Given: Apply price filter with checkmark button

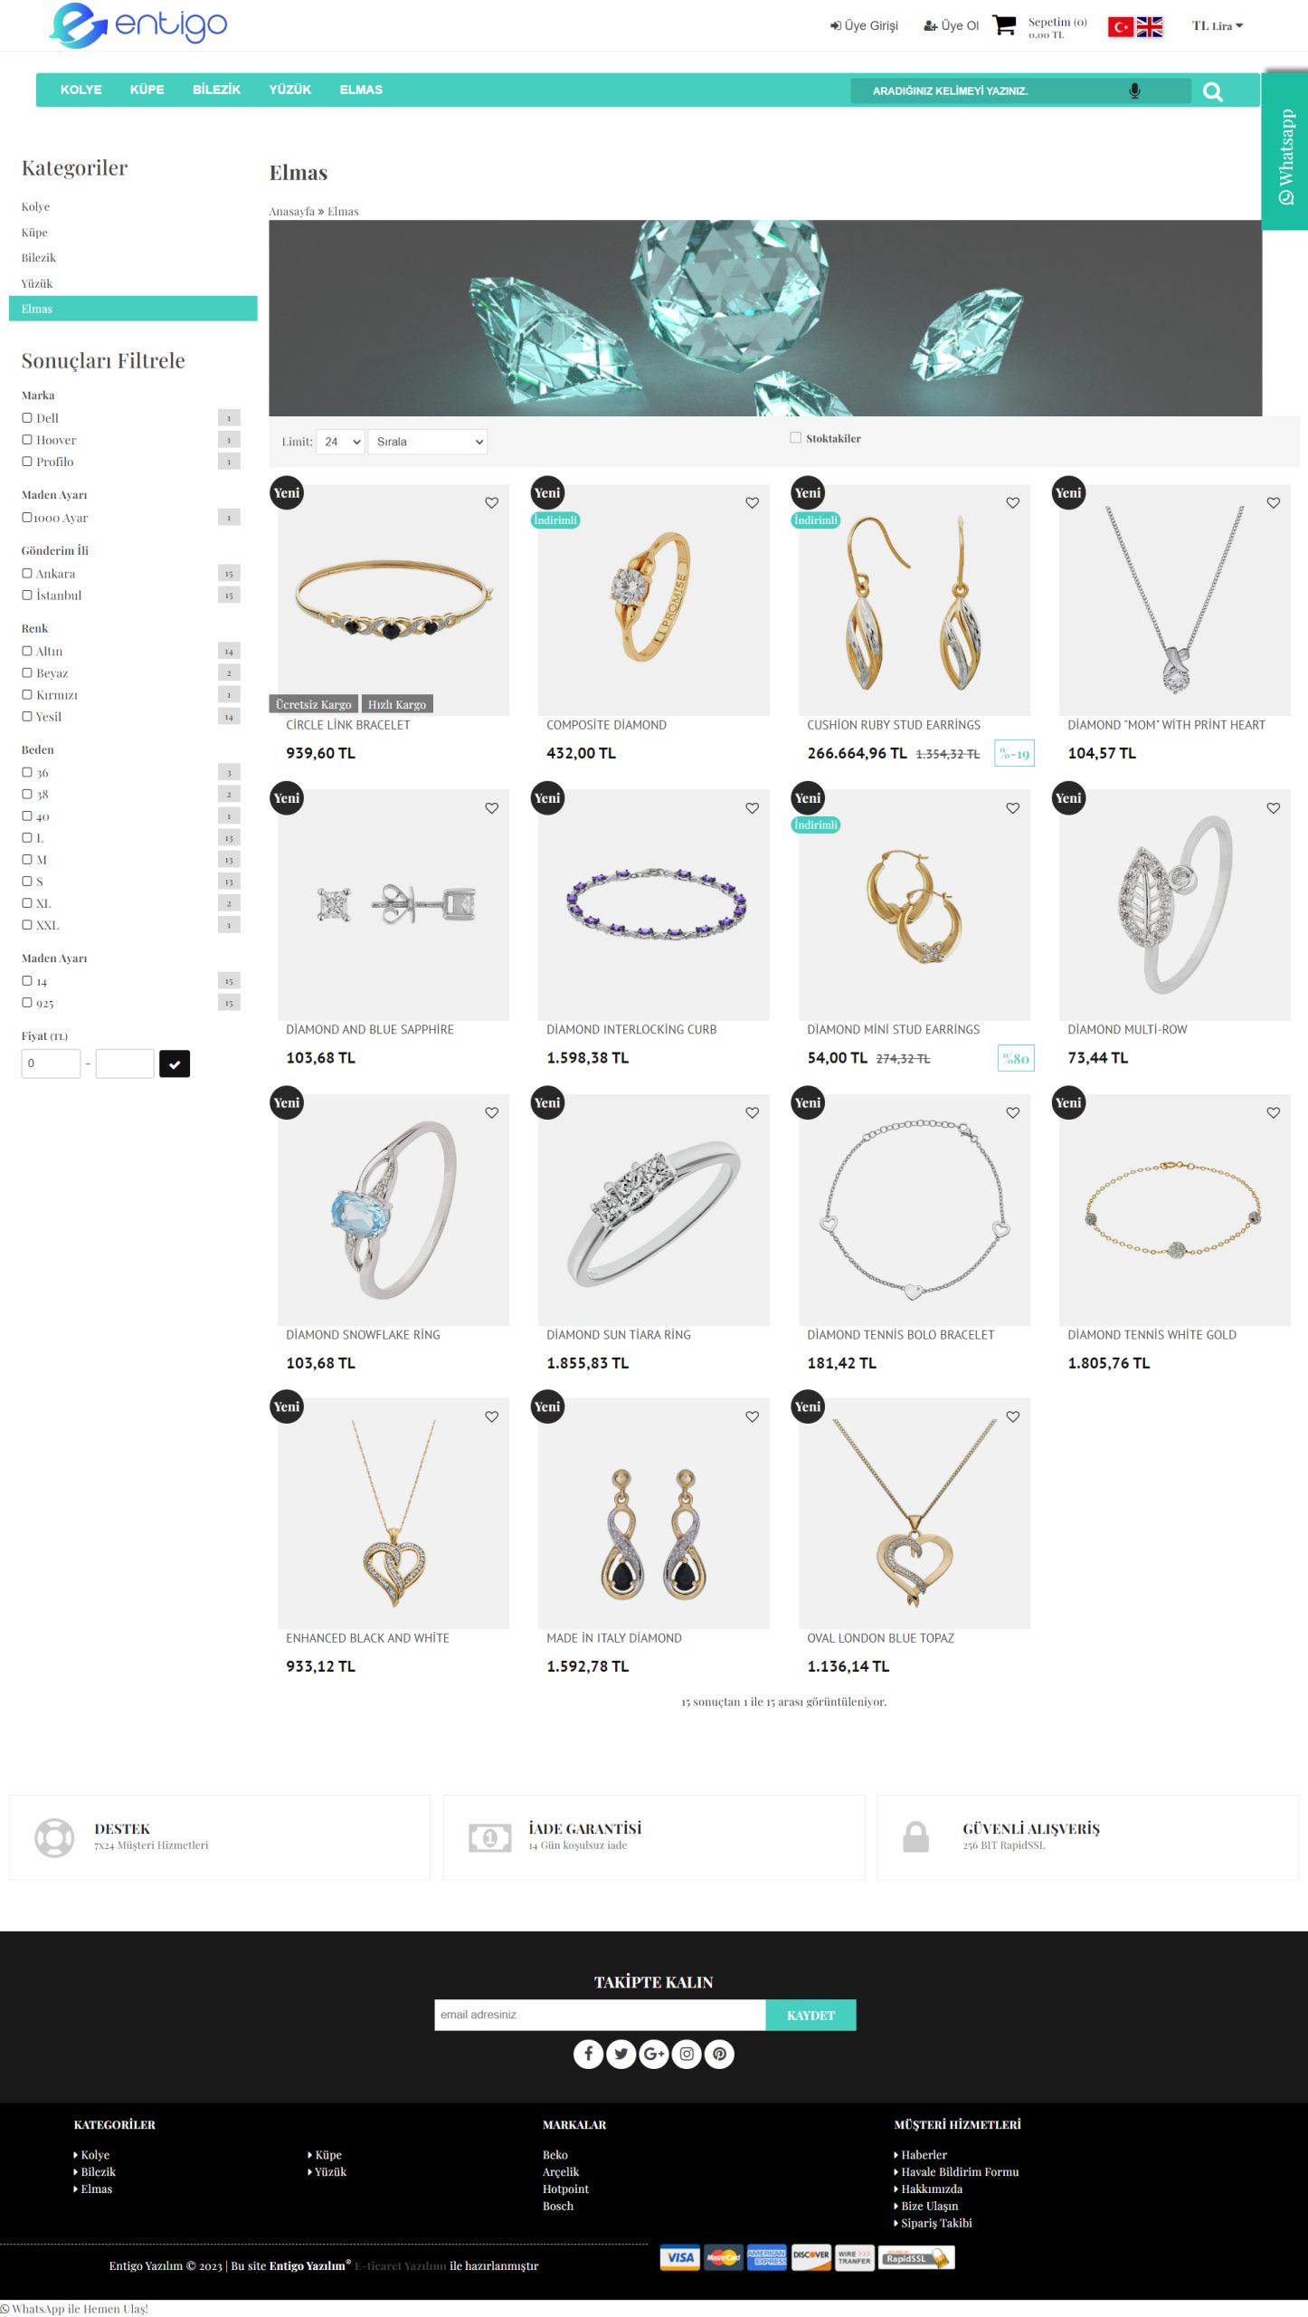Looking at the screenshot, I should coord(175,1064).
